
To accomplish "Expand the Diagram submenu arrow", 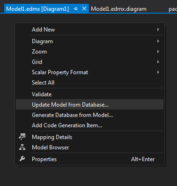I will point(158,41).
